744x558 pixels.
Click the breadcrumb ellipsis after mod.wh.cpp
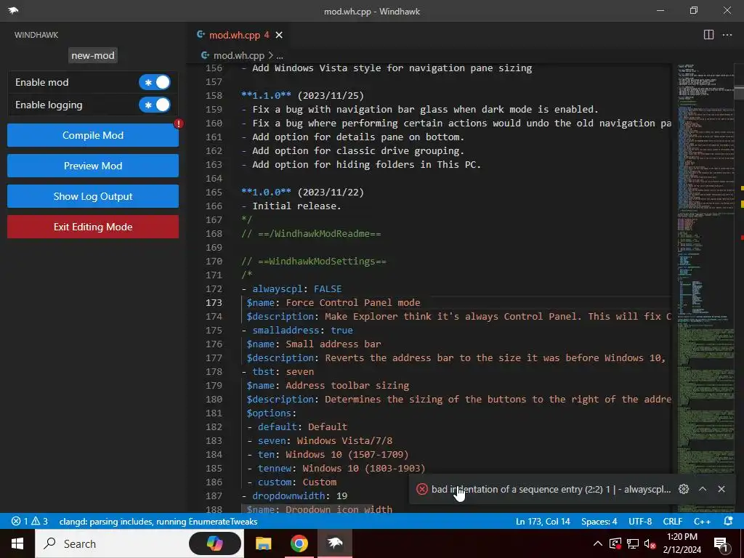click(280, 56)
